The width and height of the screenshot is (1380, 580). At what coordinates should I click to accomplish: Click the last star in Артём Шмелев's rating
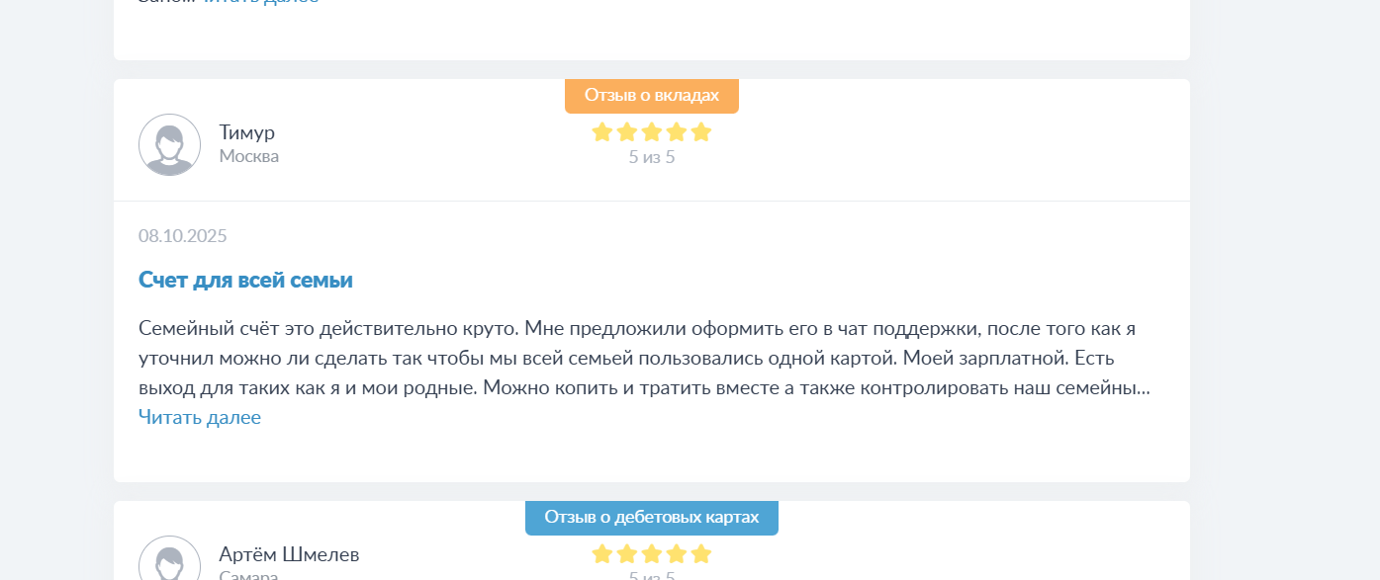701,553
